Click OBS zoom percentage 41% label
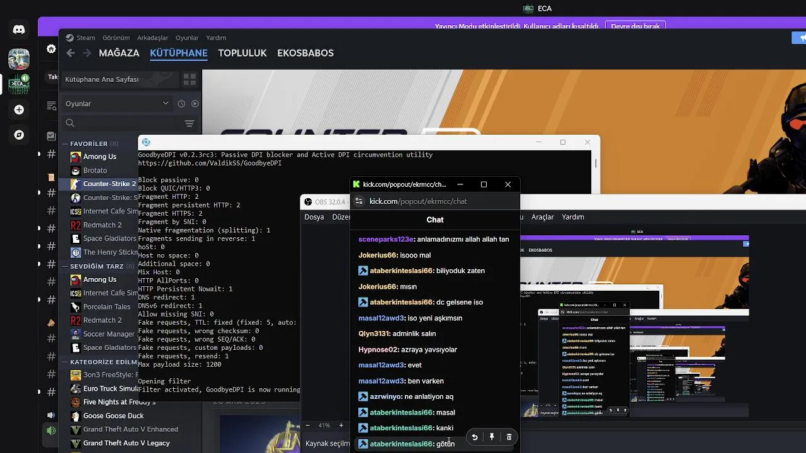Viewport: 806px width, 453px height. tap(324, 425)
